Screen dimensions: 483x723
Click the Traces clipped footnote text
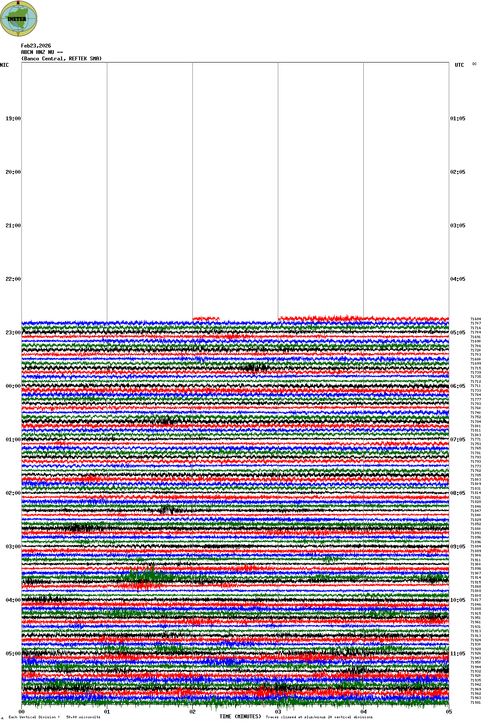[319, 717]
